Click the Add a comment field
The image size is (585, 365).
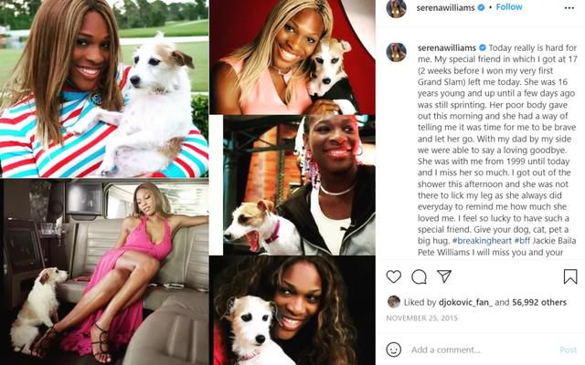pos(482,349)
